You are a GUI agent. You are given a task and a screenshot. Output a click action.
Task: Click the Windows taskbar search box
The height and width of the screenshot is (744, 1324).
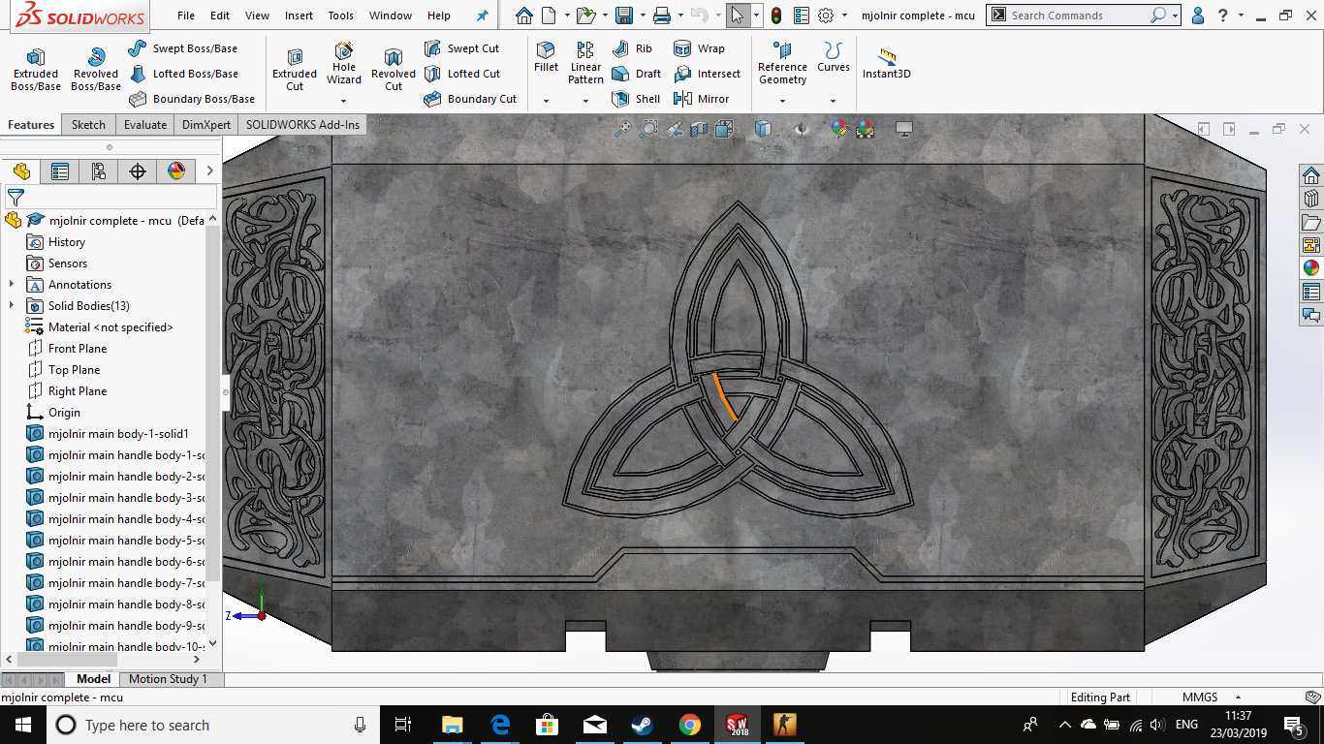click(x=213, y=725)
